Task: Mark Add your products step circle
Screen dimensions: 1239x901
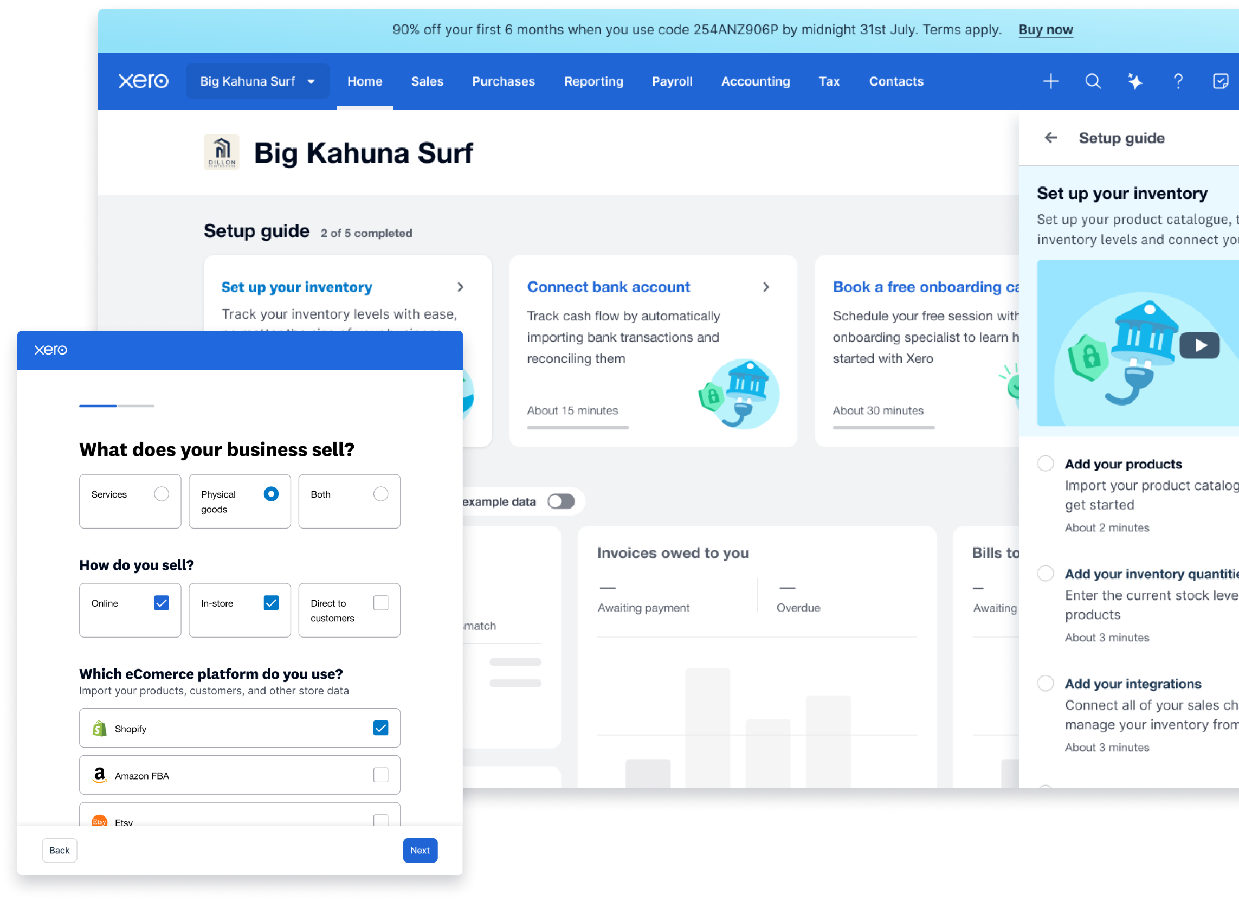Action: tap(1046, 464)
